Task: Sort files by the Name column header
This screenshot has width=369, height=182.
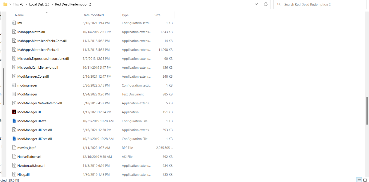Action: click(19, 15)
